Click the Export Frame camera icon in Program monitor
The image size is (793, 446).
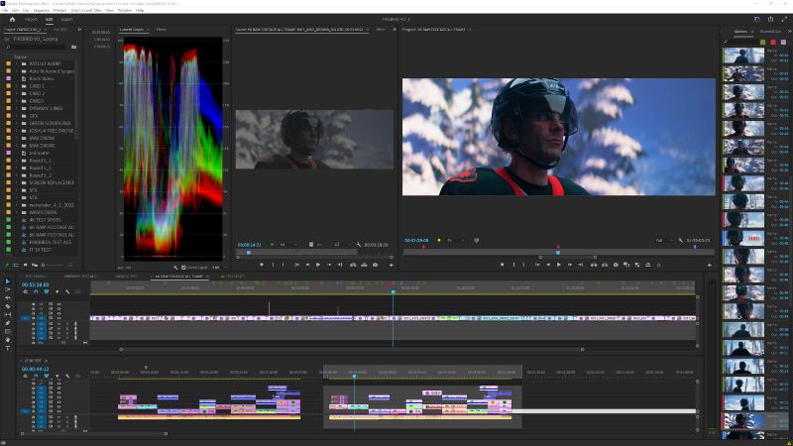coord(616,265)
